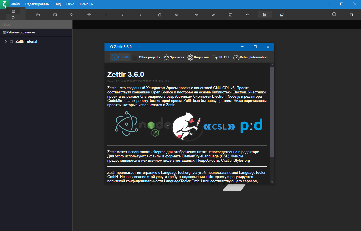Click the Zettlr logo in the title bar
Screen dimensions: 361x231
(4, 4)
